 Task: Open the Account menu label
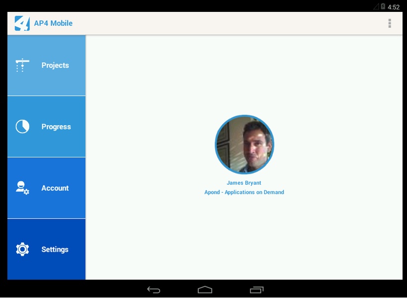pyautogui.click(x=55, y=188)
